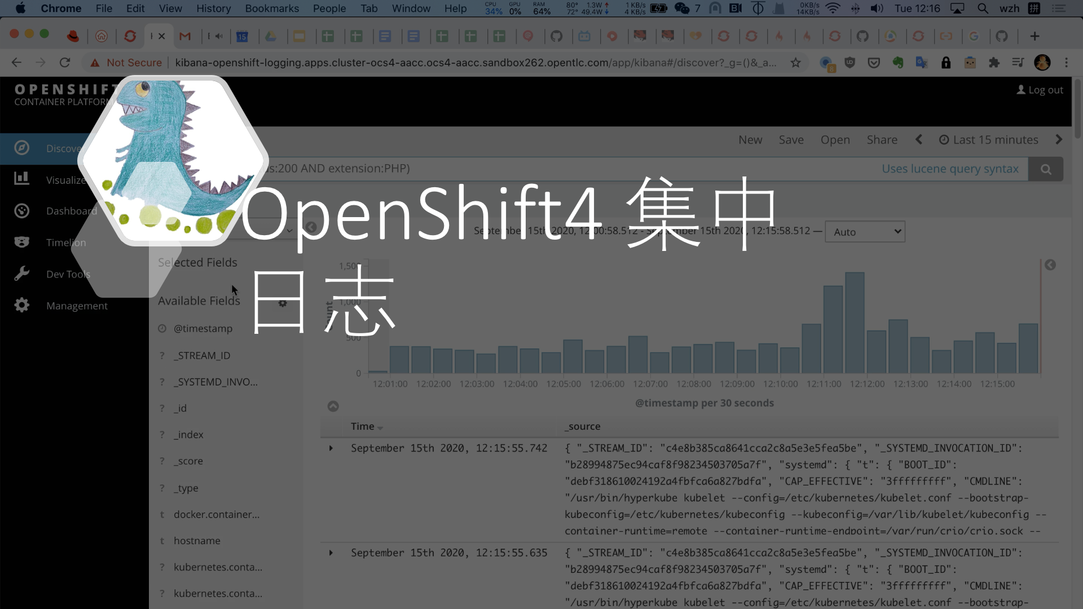Open Timelion from the sidebar
Image resolution: width=1083 pixels, height=609 pixels.
pyautogui.click(x=65, y=242)
